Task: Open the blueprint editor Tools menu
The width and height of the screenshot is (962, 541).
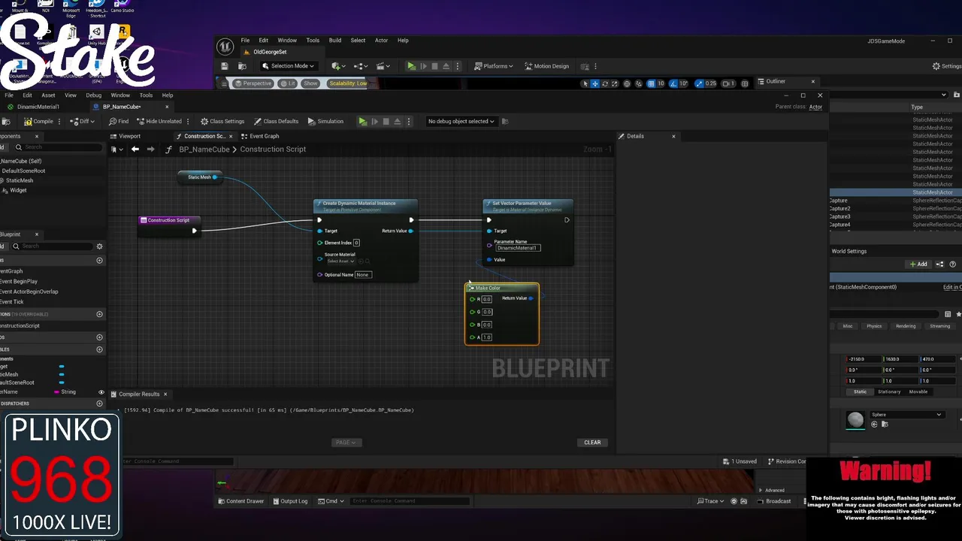Action: [x=146, y=95]
